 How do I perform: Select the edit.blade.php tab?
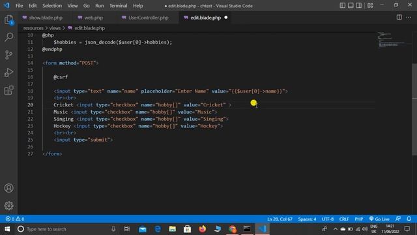pos(206,18)
